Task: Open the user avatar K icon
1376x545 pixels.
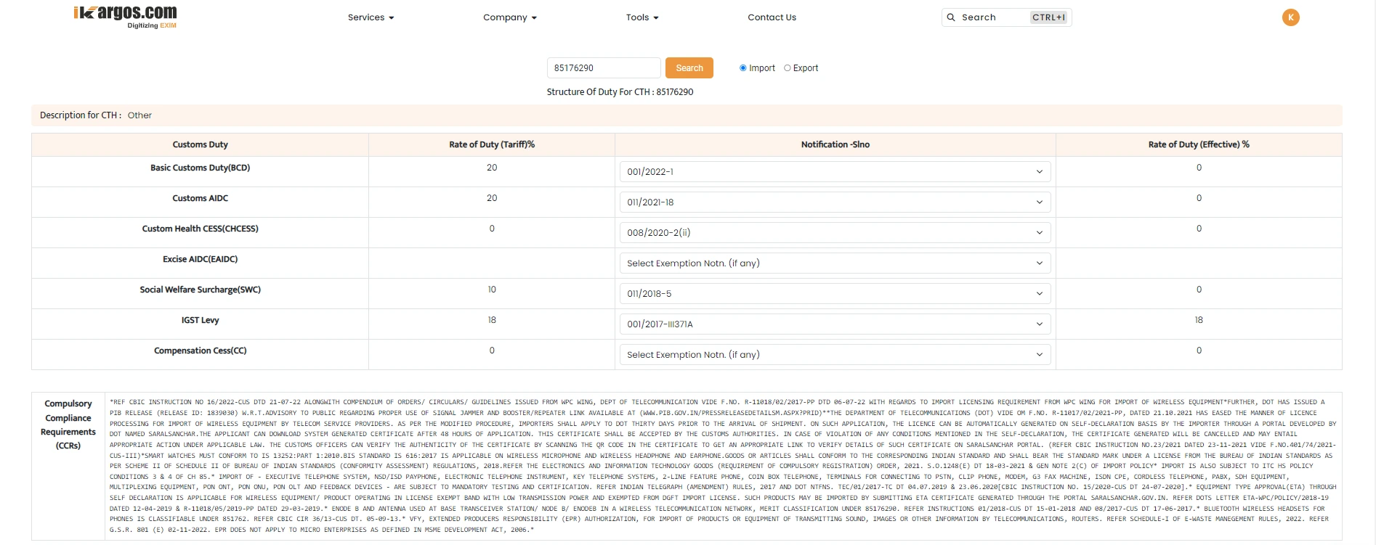Action: [1290, 17]
